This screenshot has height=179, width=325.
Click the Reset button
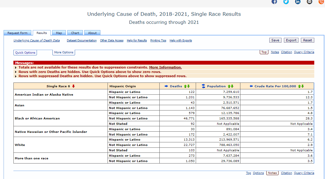pyautogui.click(x=308, y=40)
